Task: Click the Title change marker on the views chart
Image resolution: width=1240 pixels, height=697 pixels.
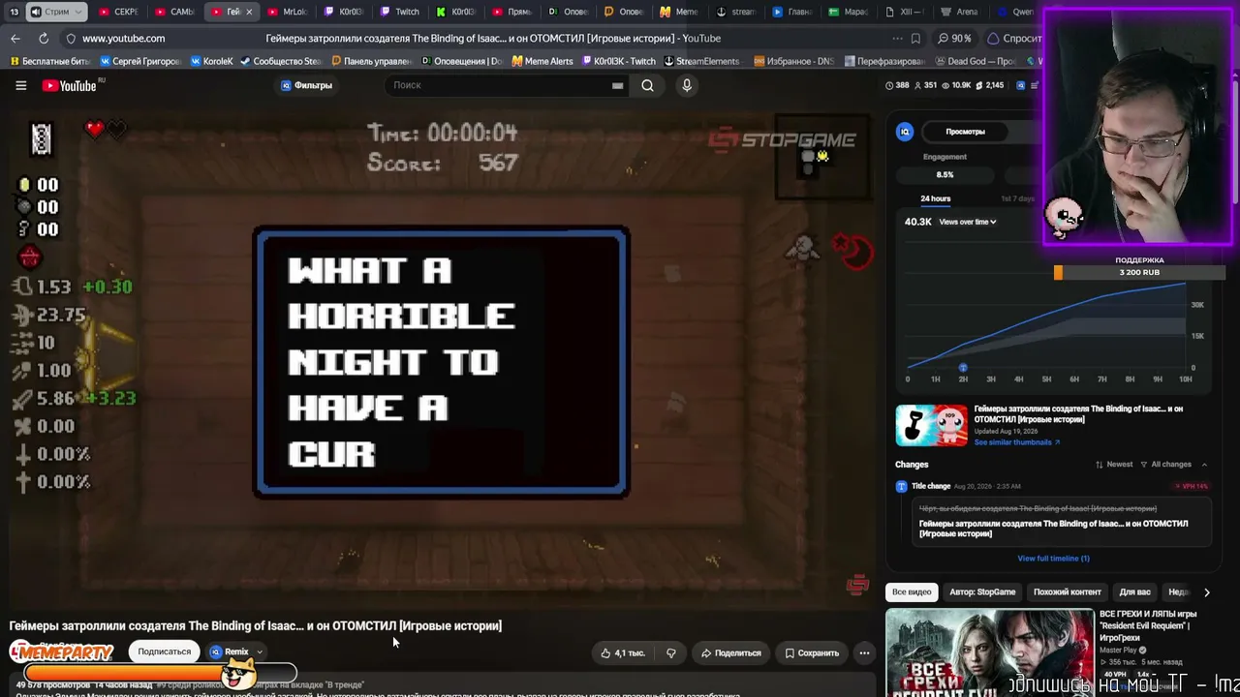Action: (963, 368)
